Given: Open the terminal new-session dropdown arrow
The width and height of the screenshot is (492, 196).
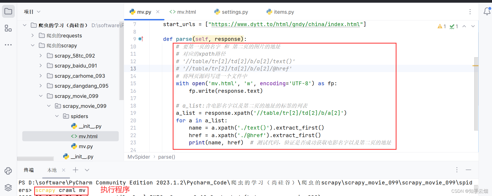Looking at the screenshot, I should tap(87, 170).
